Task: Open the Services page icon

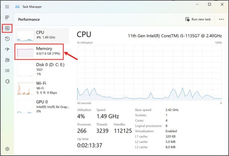Action: (x=7, y=81)
